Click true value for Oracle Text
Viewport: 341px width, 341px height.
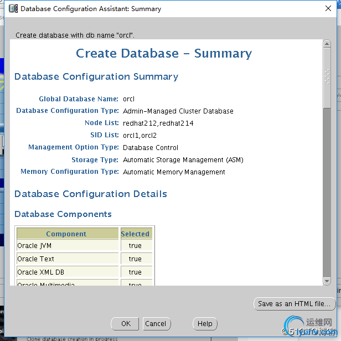pos(135,259)
